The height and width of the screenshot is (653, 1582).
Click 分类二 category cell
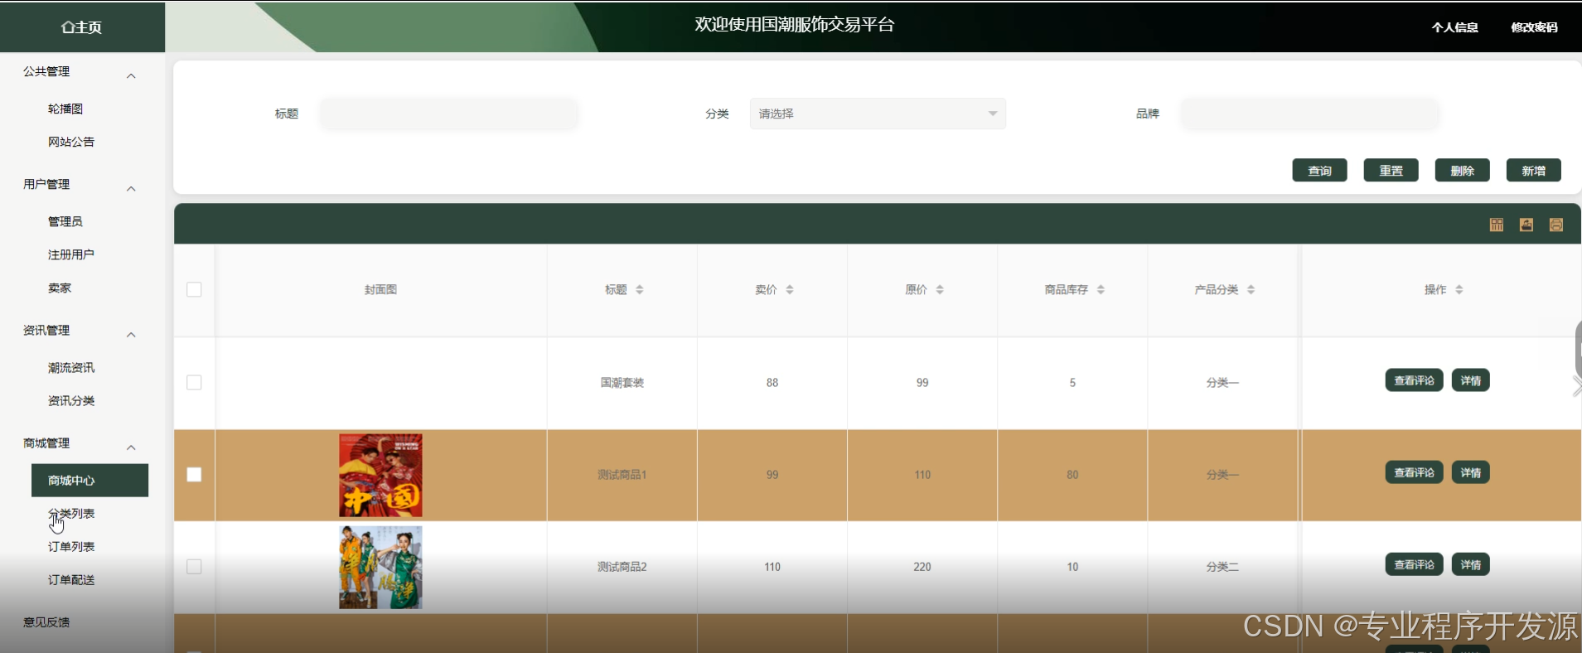[x=1222, y=567]
